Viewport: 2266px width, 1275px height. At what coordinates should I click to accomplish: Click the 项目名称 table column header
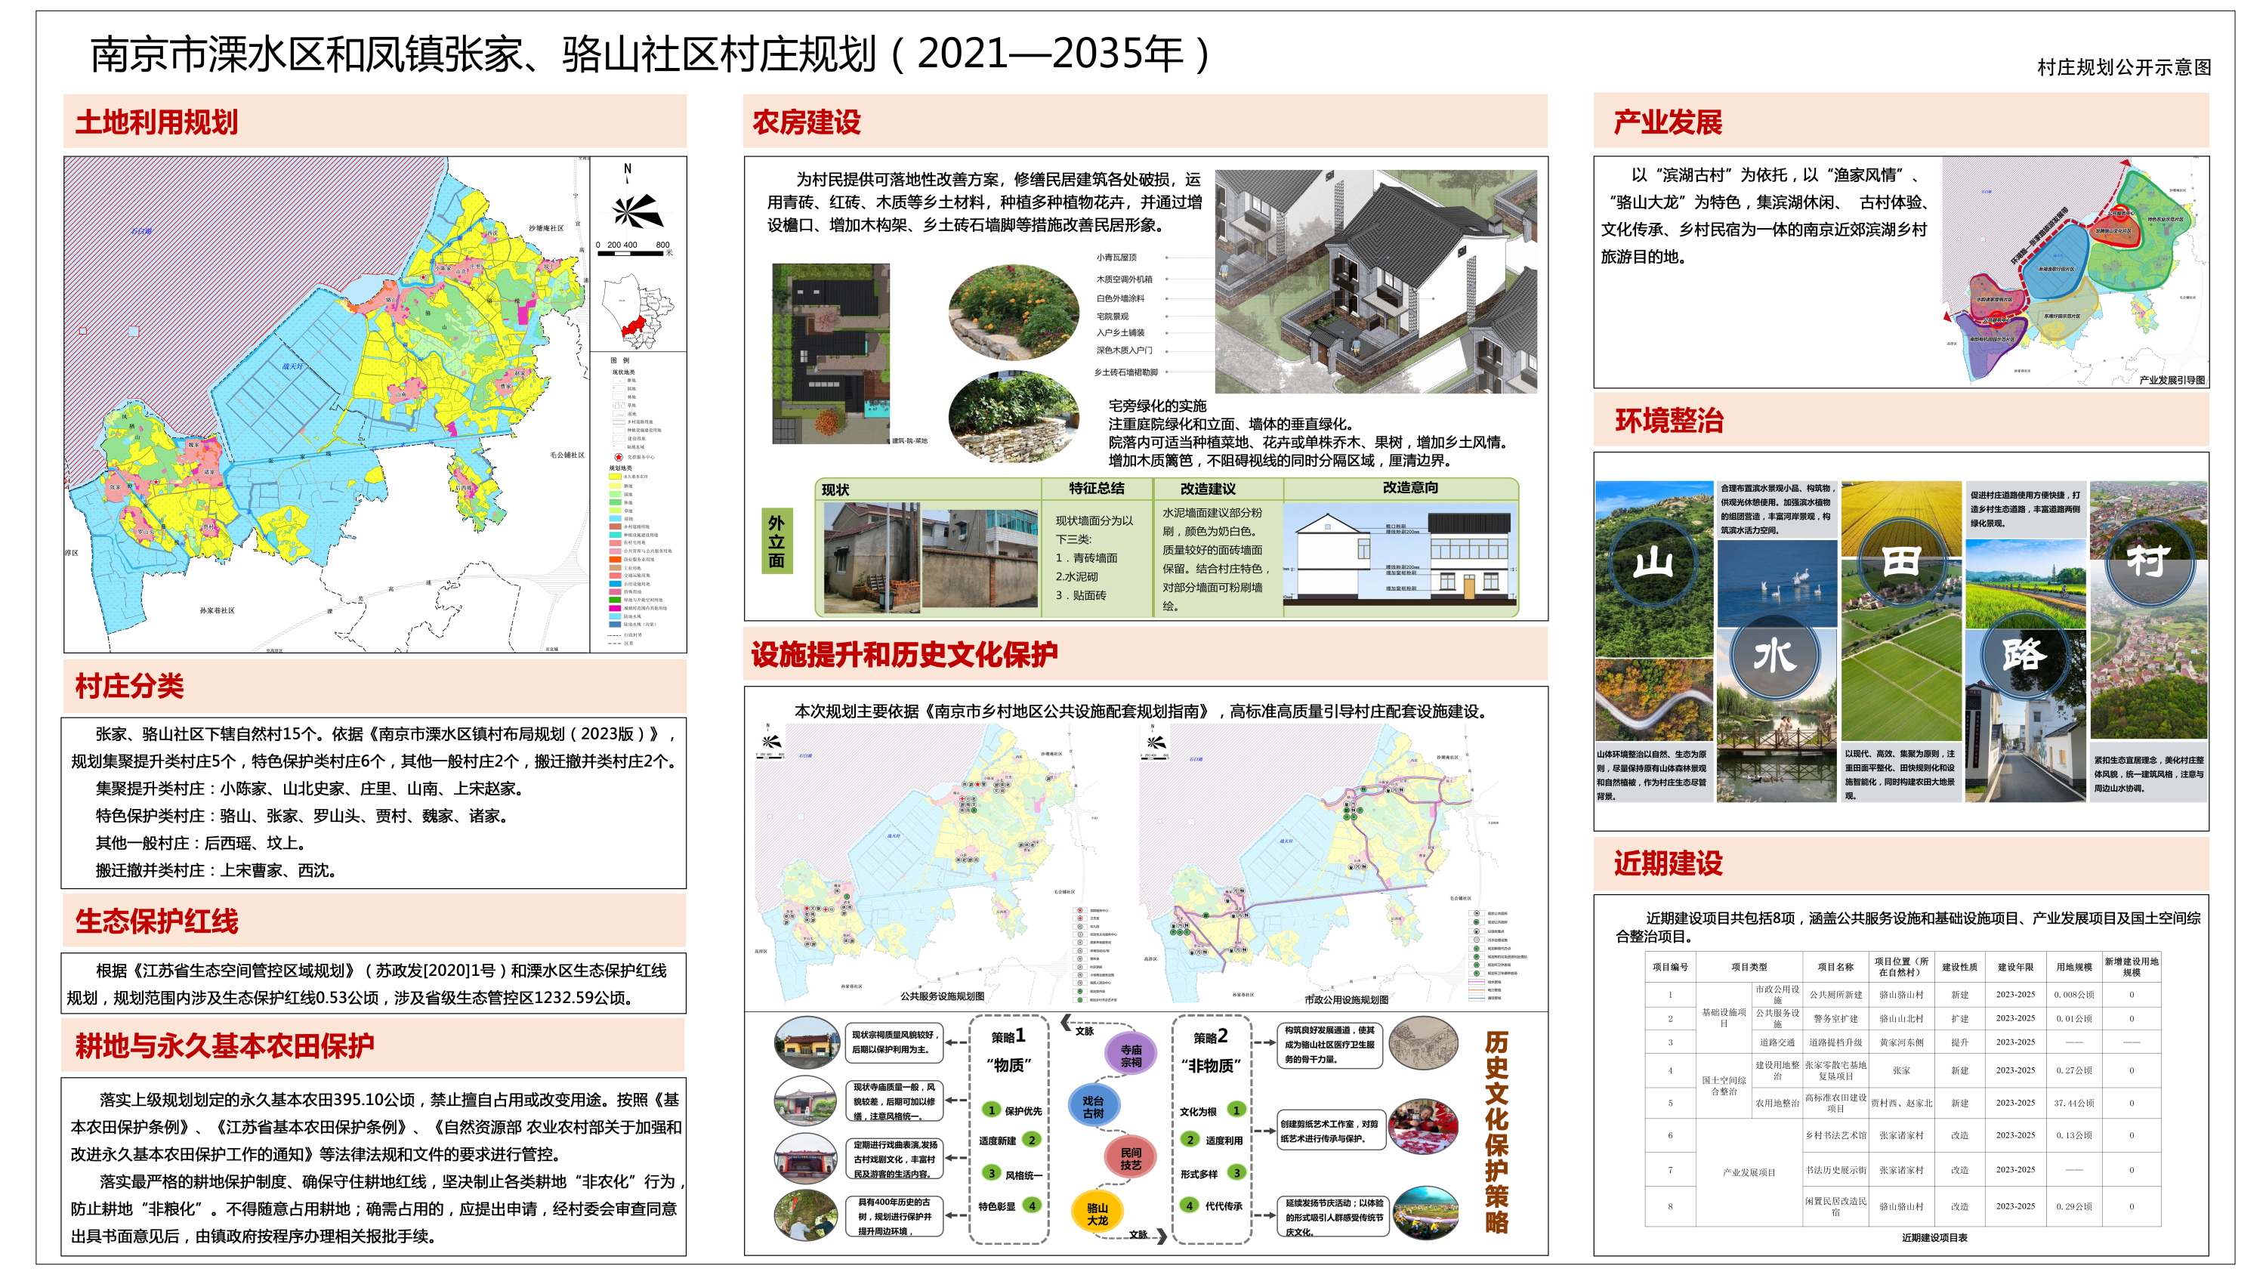pos(1835,966)
